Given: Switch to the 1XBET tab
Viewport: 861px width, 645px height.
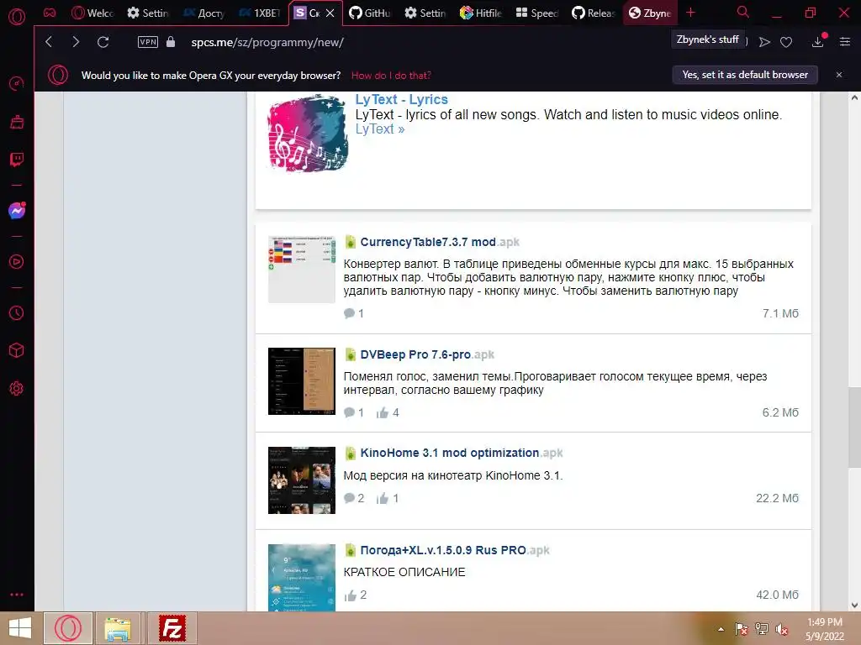Looking at the screenshot, I should point(261,13).
